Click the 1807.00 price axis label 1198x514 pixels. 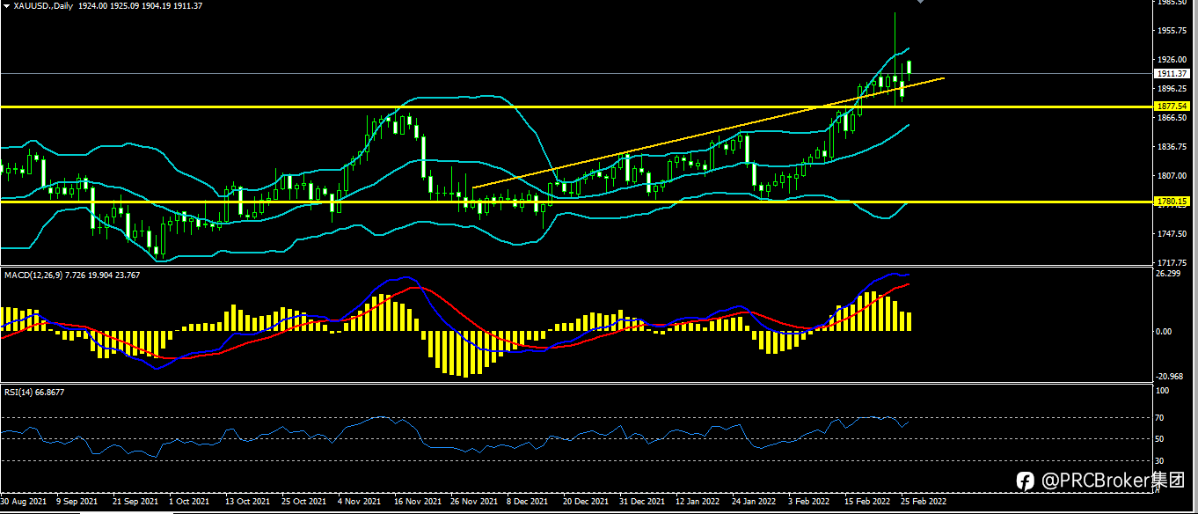(x=1171, y=176)
